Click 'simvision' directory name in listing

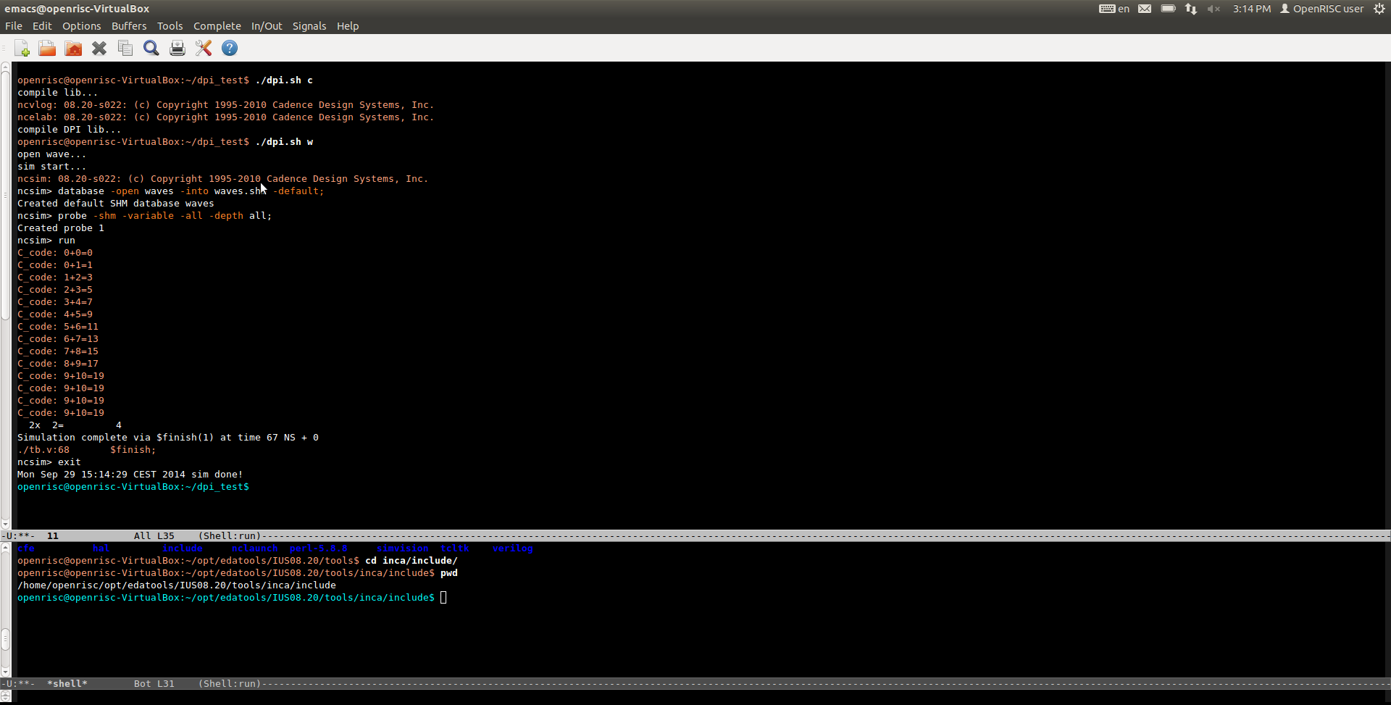coord(403,548)
